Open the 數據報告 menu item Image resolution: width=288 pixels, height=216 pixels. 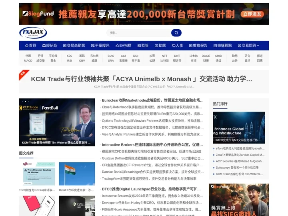click(x=198, y=46)
